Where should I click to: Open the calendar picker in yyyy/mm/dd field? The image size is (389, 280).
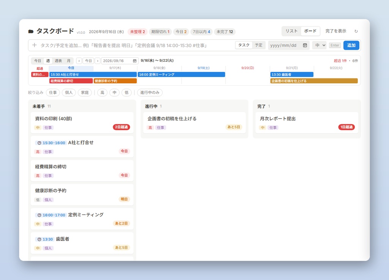(x=305, y=45)
